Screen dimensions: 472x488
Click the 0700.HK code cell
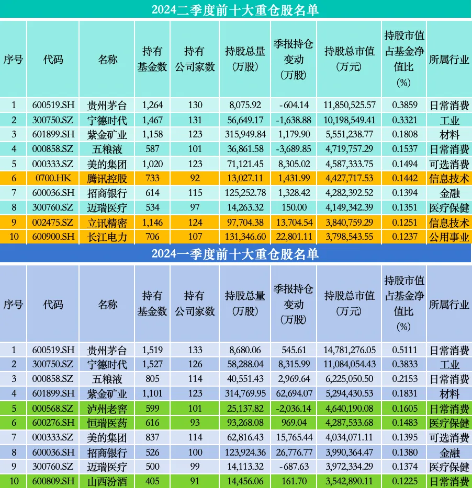click(x=53, y=178)
